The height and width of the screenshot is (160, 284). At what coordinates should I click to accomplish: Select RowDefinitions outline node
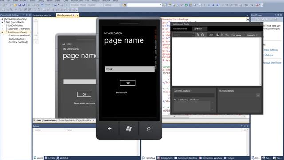15,26
